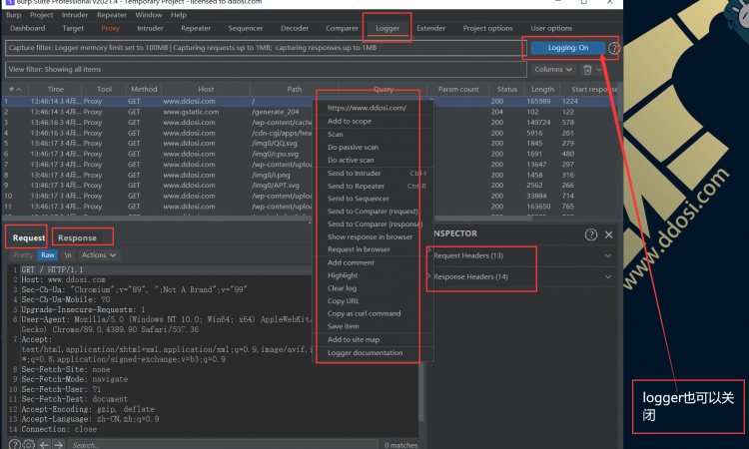749x449 pixels.
Task: Switch to the Response tab
Action: 78,237
